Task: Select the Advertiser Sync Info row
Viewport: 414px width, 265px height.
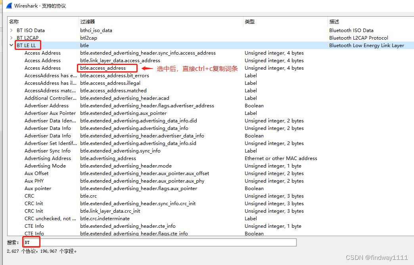Action: [x=211, y=151]
